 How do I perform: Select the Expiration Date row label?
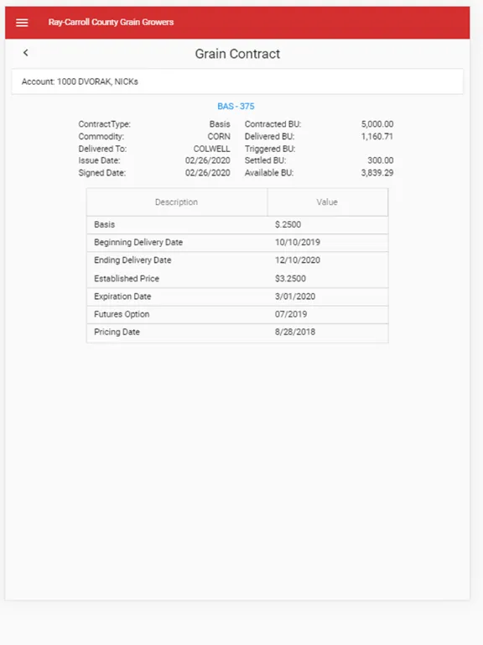pos(122,296)
